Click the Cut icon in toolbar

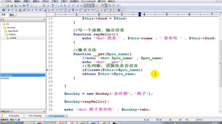[36, 6]
